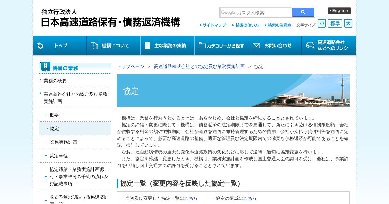Click the reload icon beside トップ
This screenshot has width=389, height=204.
click(40, 46)
